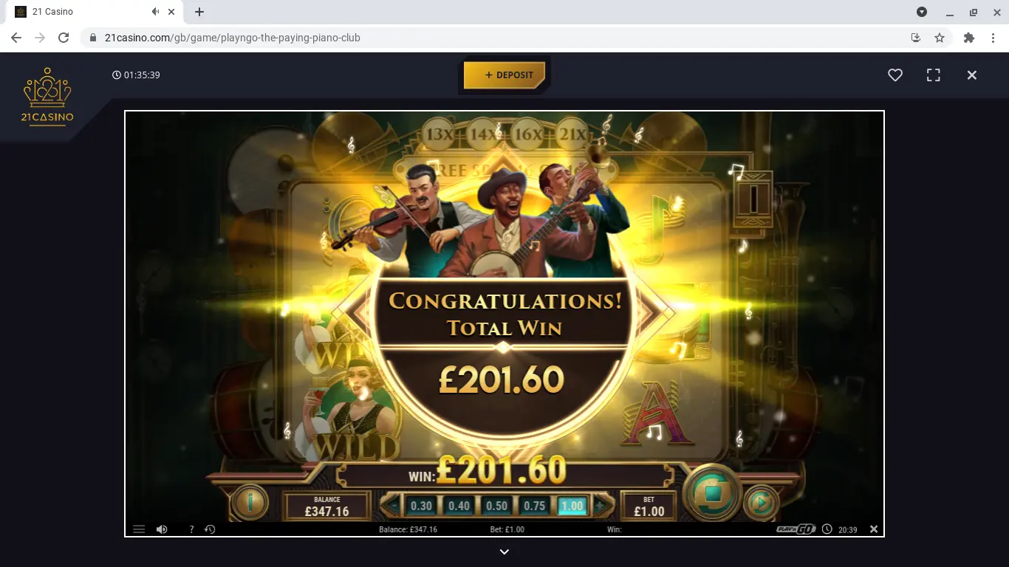The width and height of the screenshot is (1009, 567).
Task: Add game to favourites heart icon
Action: [895, 75]
